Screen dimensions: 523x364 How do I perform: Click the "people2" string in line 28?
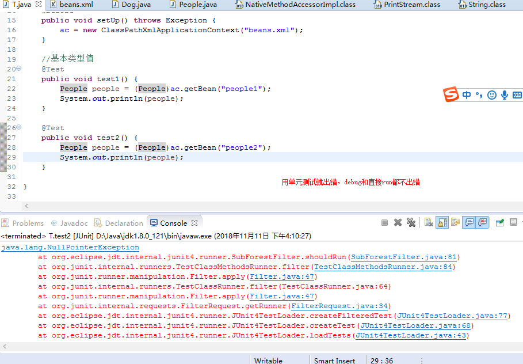[x=241, y=147]
